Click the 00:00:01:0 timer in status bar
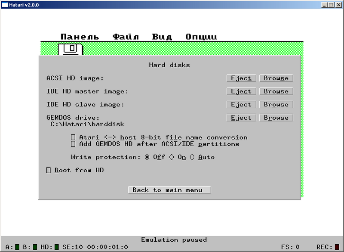Viewport: 344px width, 252px height. pyautogui.click(x=107, y=247)
